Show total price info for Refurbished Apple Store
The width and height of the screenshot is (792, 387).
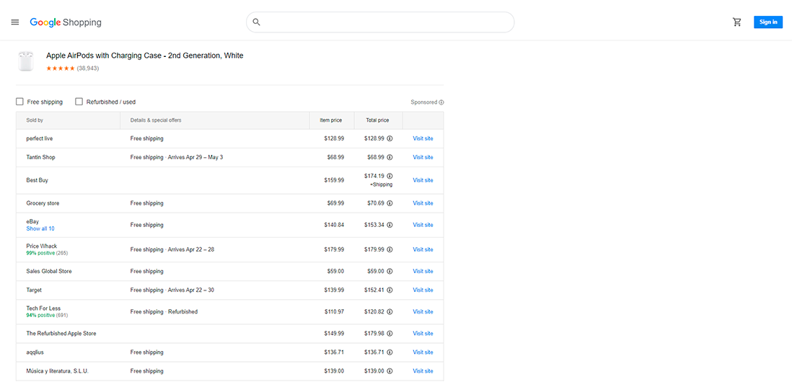point(390,334)
